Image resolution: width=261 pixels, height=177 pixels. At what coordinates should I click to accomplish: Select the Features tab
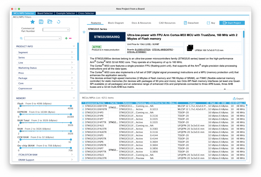[96, 23]
